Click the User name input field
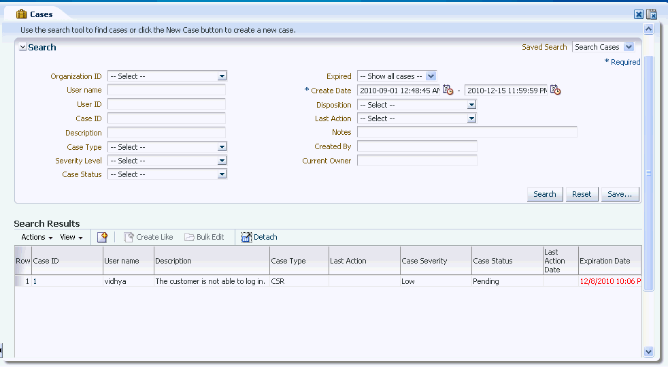Screen dimensions: 668x367 click(x=167, y=90)
